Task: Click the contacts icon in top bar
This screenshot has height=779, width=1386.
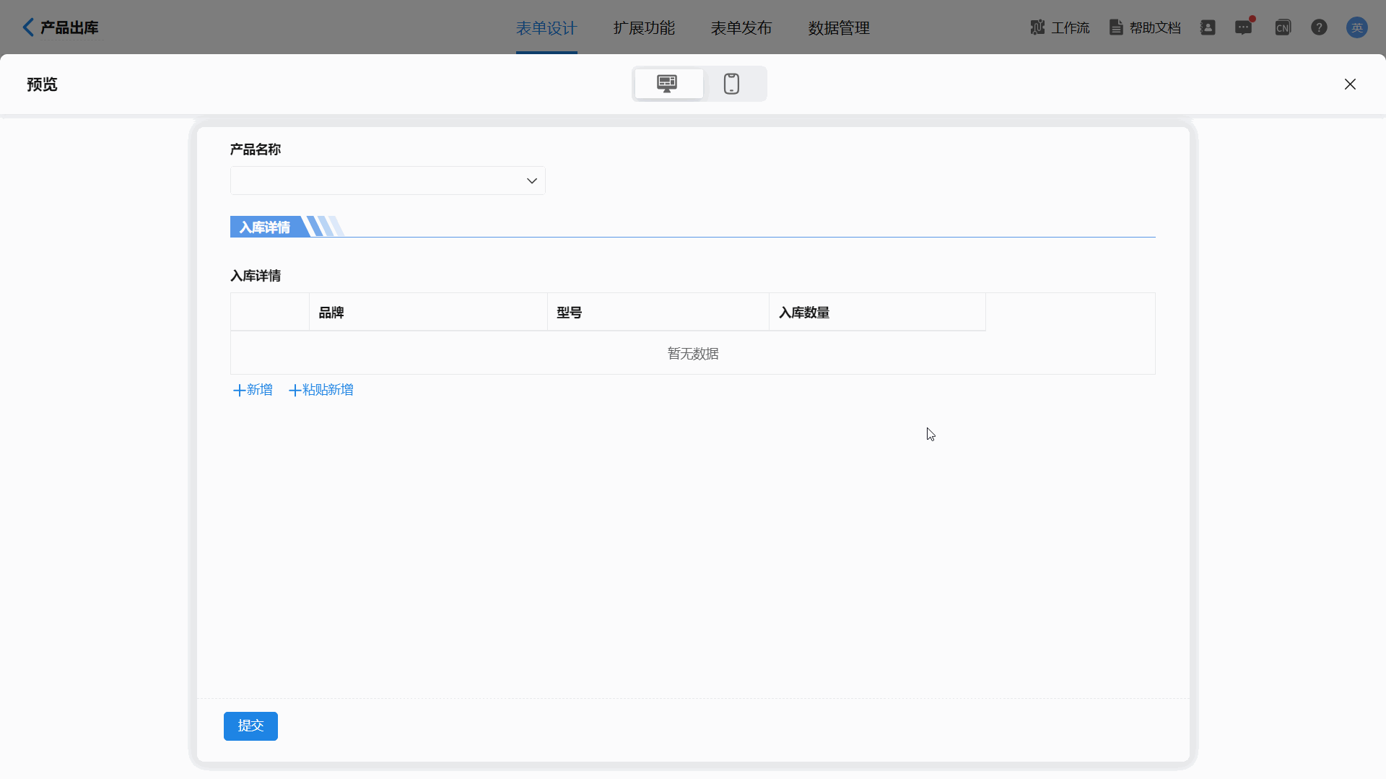Action: pos(1208,27)
